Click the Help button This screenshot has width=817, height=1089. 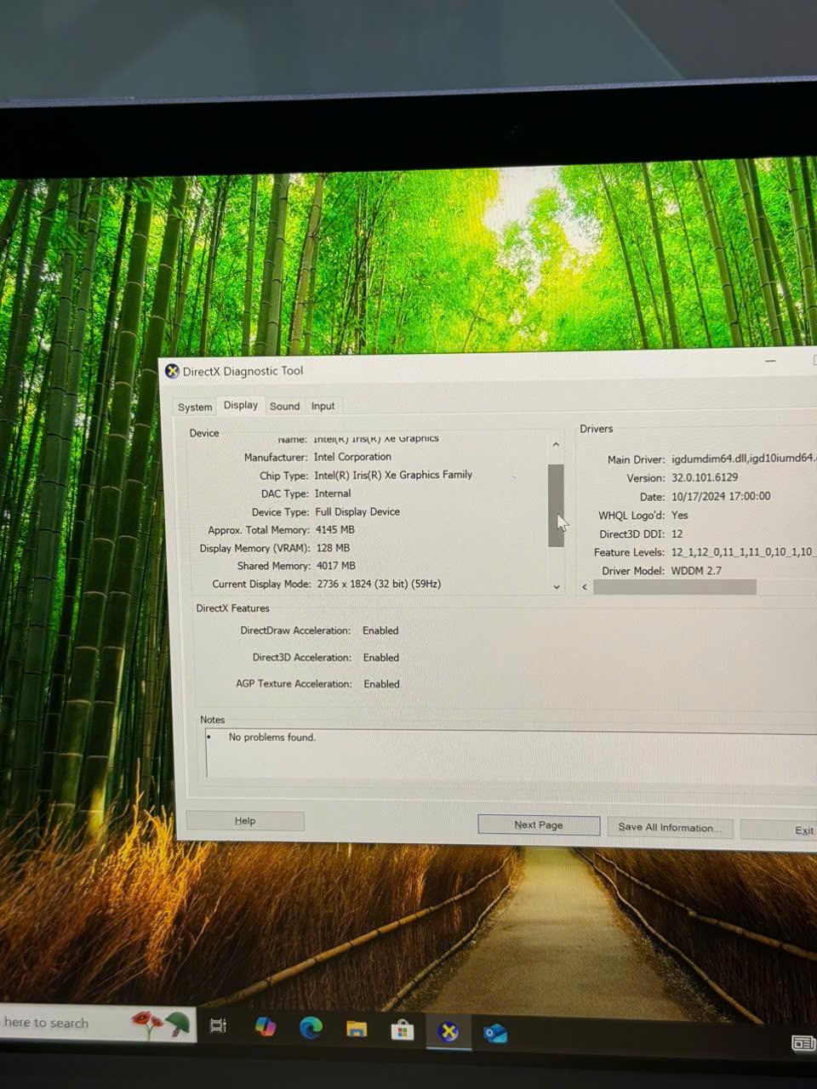pyautogui.click(x=245, y=821)
